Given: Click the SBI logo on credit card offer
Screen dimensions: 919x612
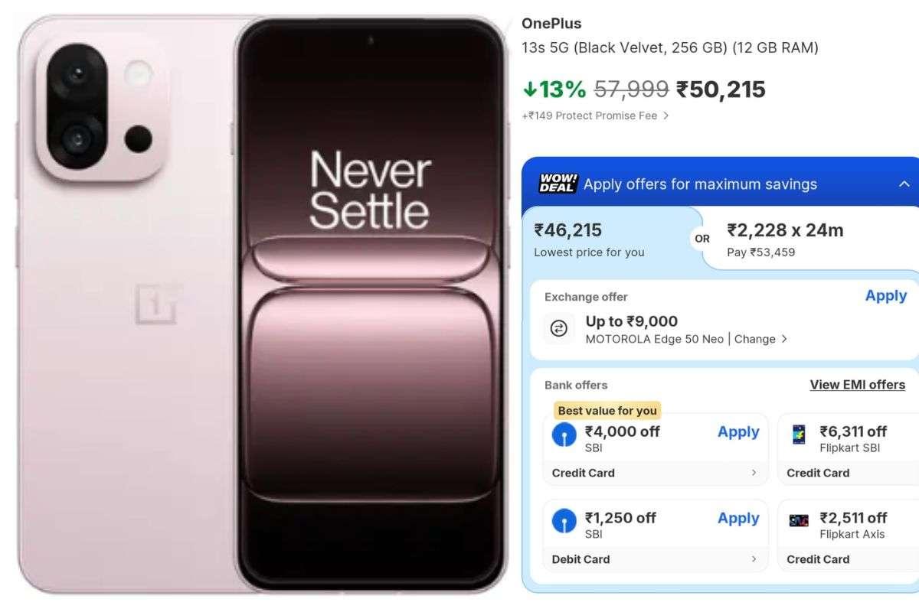Looking at the screenshot, I should tap(564, 435).
